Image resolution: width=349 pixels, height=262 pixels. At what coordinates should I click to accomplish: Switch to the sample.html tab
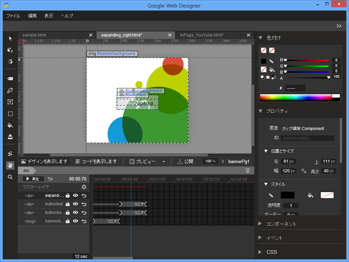(x=34, y=35)
